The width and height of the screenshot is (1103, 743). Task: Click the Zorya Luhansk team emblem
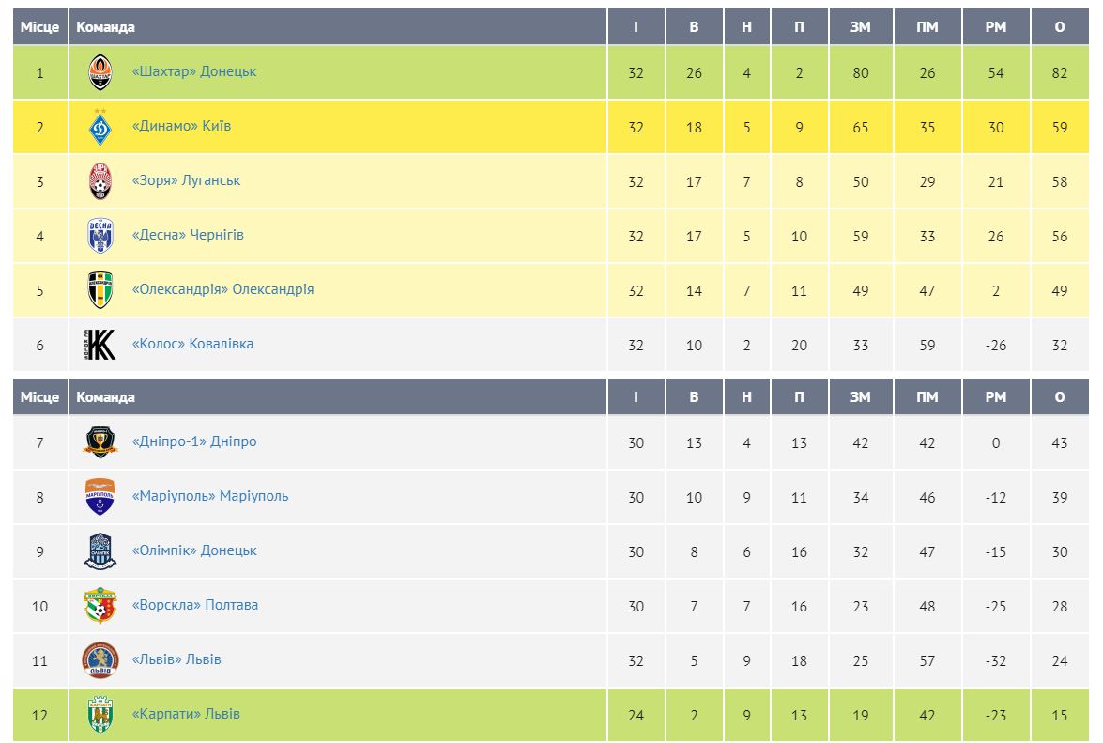tap(100, 181)
